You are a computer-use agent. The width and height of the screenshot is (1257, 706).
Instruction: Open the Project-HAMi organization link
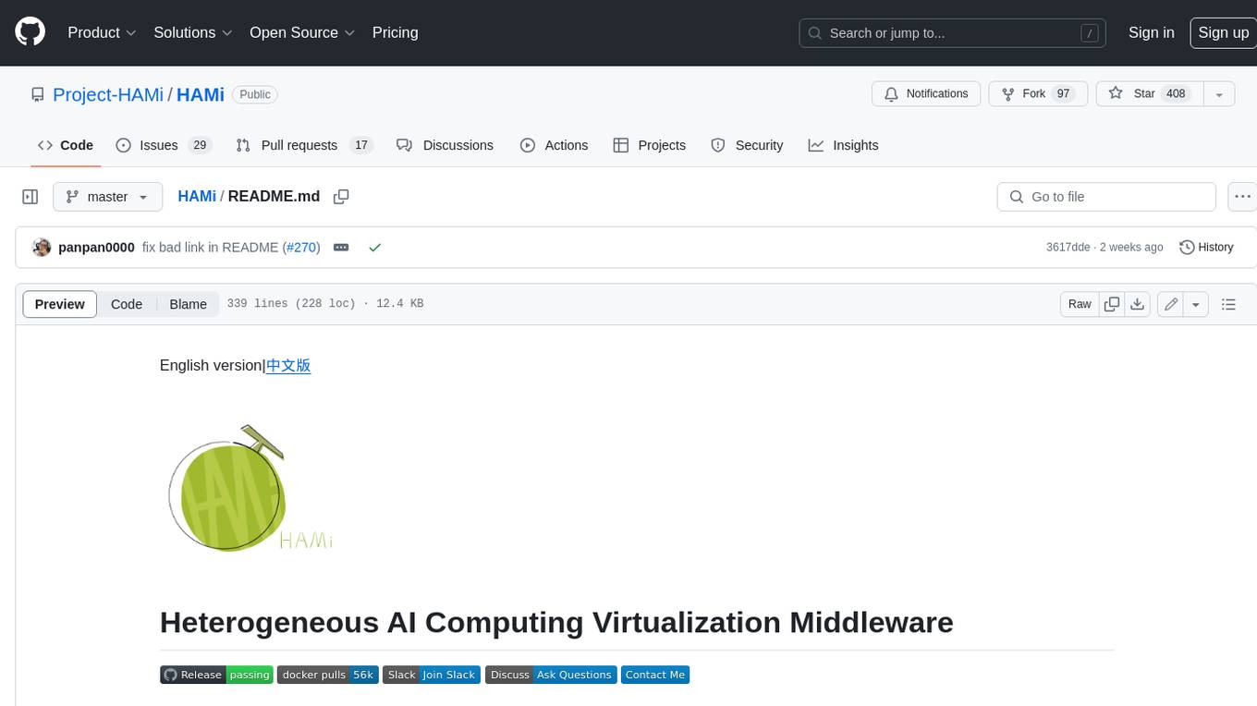[x=108, y=94]
